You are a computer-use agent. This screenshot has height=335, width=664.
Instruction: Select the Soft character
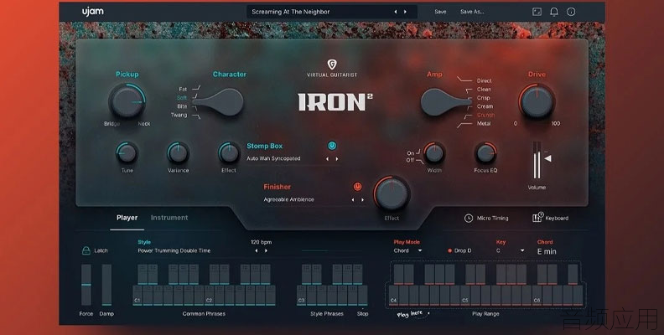coord(182,98)
